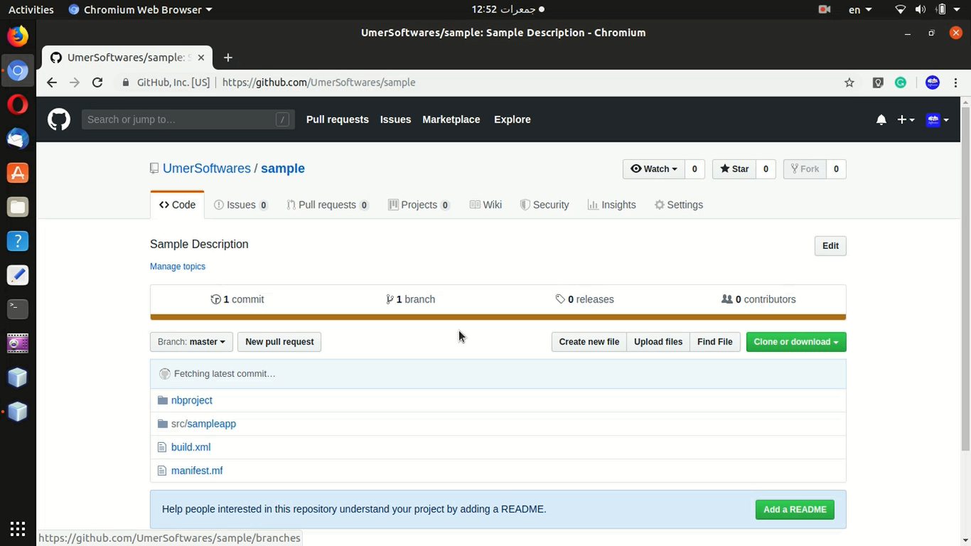The image size is (971, 546).
Task: Close the UmerSoftwares/sample tab
Action: point(200,58)
